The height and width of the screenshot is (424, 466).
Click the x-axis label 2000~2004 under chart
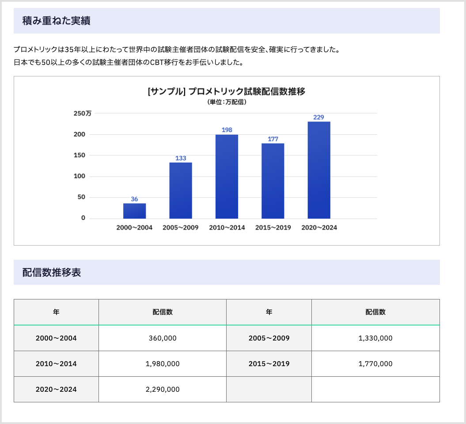pos(134,227)
